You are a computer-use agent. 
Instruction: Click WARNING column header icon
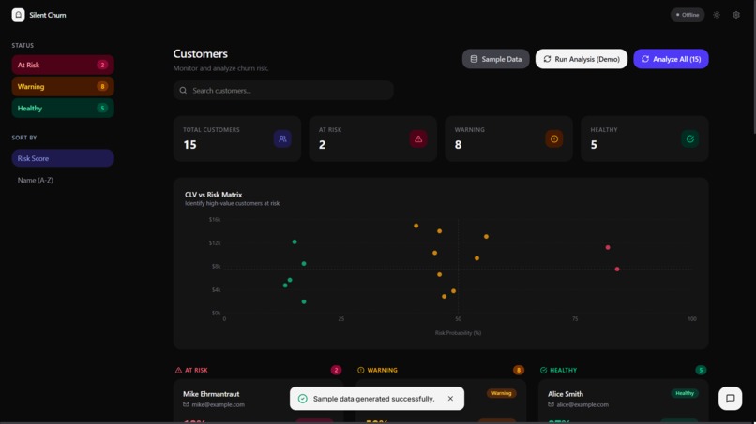click(360, 370)
